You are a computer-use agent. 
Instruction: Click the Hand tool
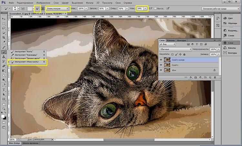tap(4, 104)
